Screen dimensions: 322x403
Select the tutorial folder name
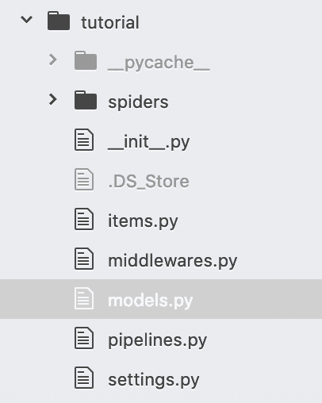(110, 22)
